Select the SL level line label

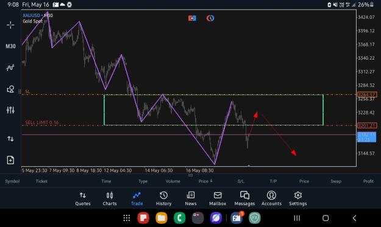(x=27, y=91)
